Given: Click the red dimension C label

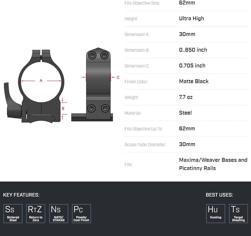Looking at the screenshot, I should pyautogui.click(x=118, y=77).
